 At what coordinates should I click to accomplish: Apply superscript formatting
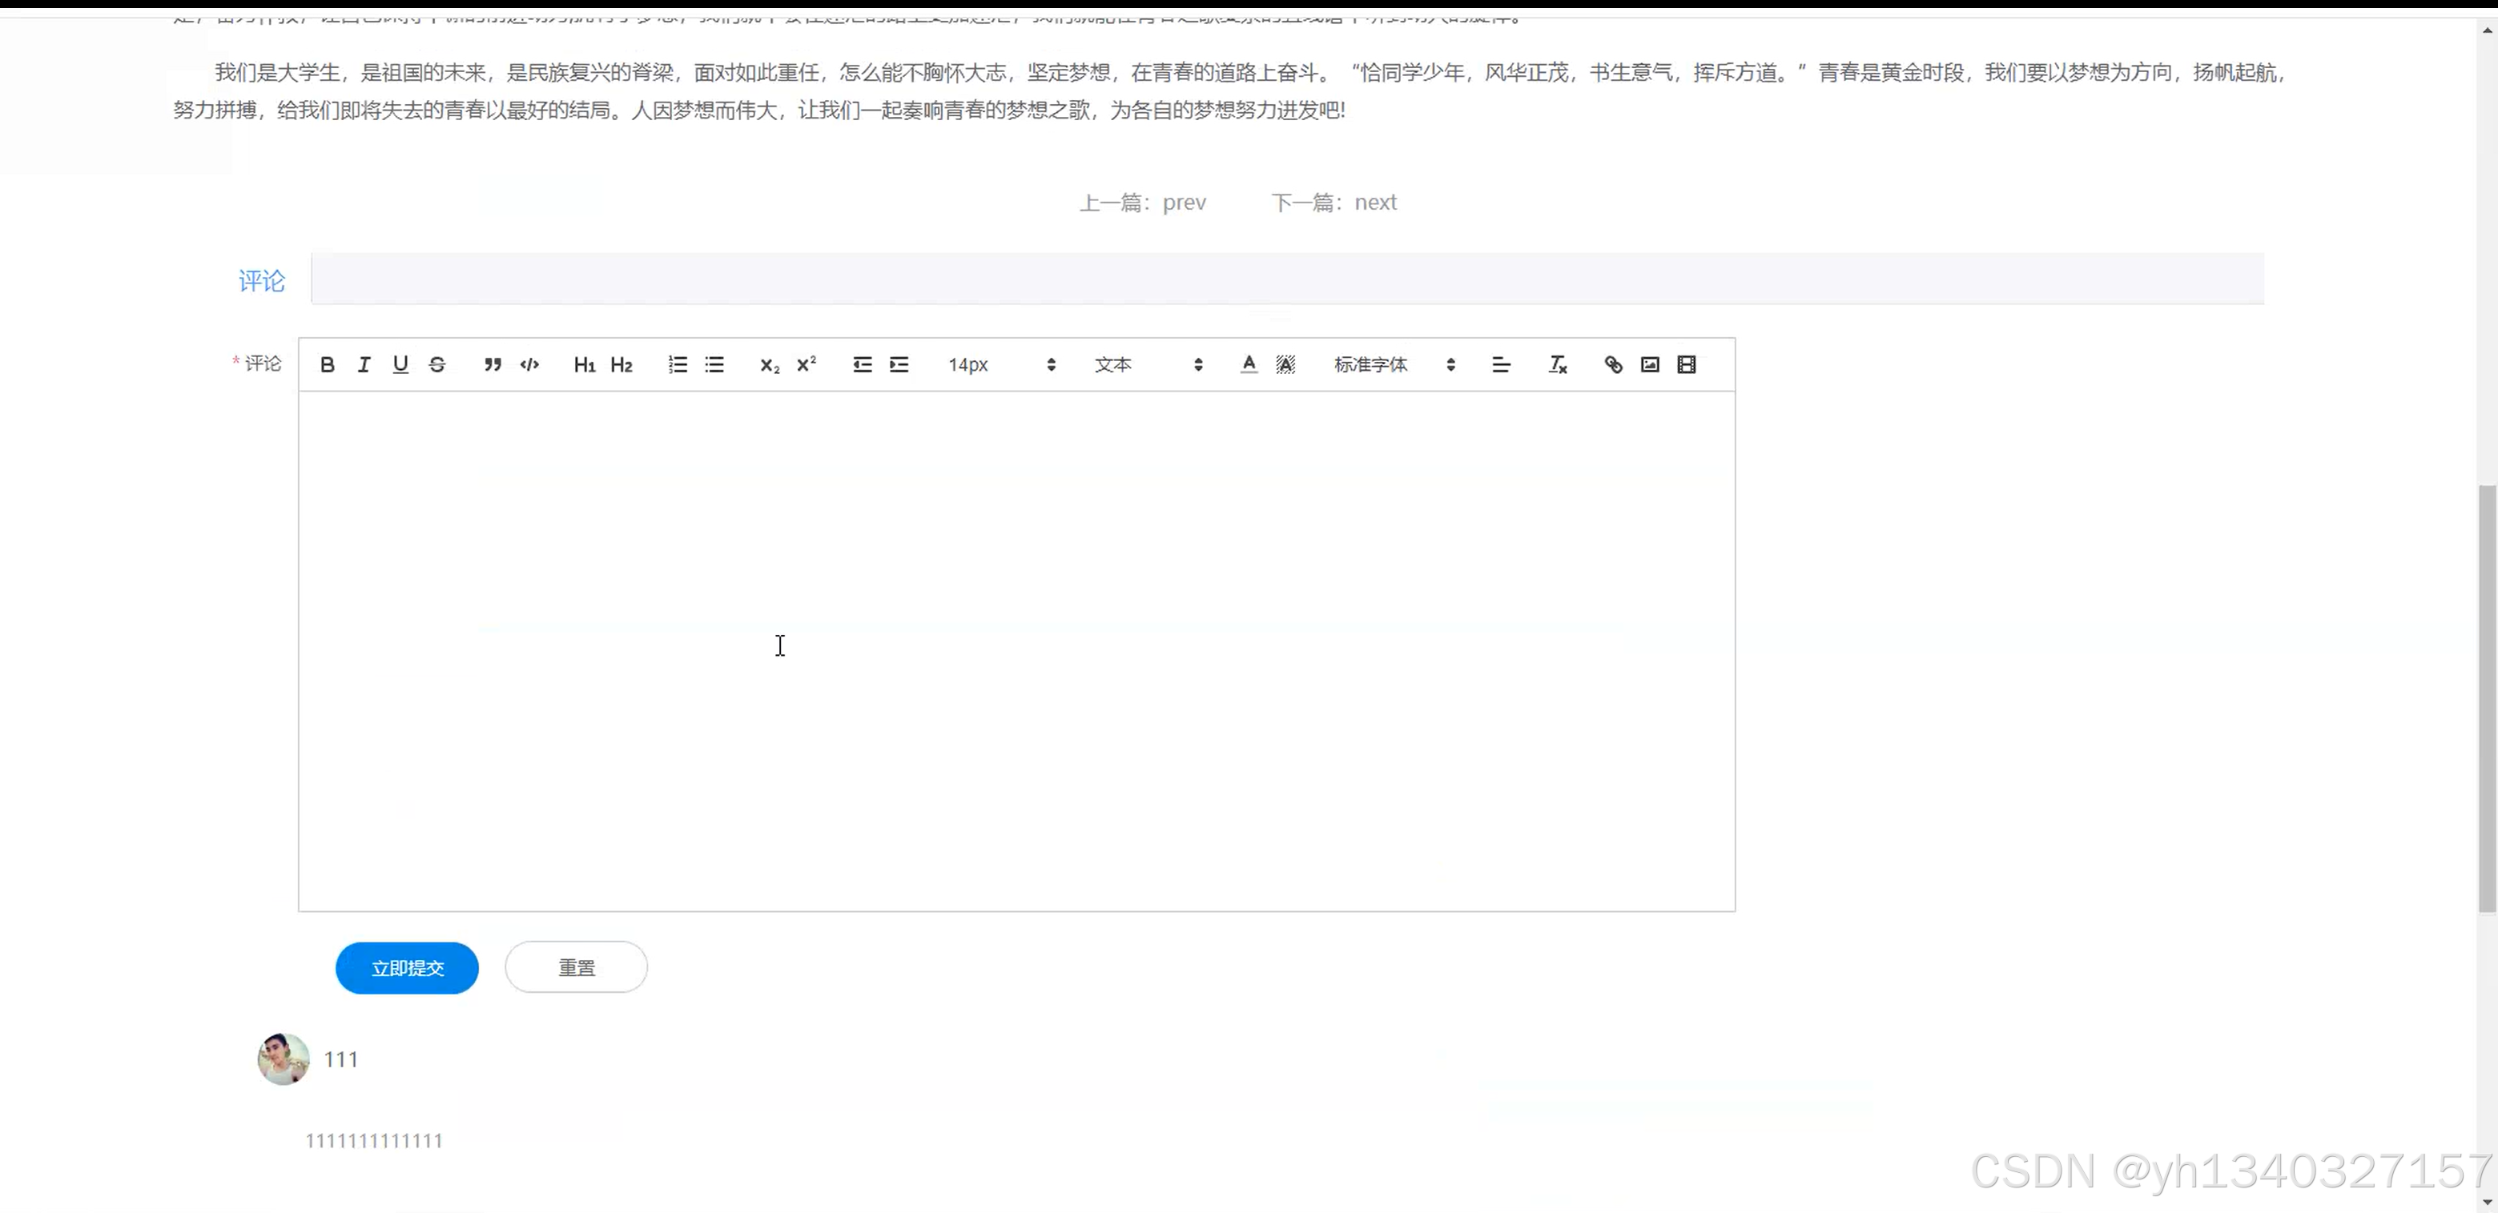pos(806,364)
